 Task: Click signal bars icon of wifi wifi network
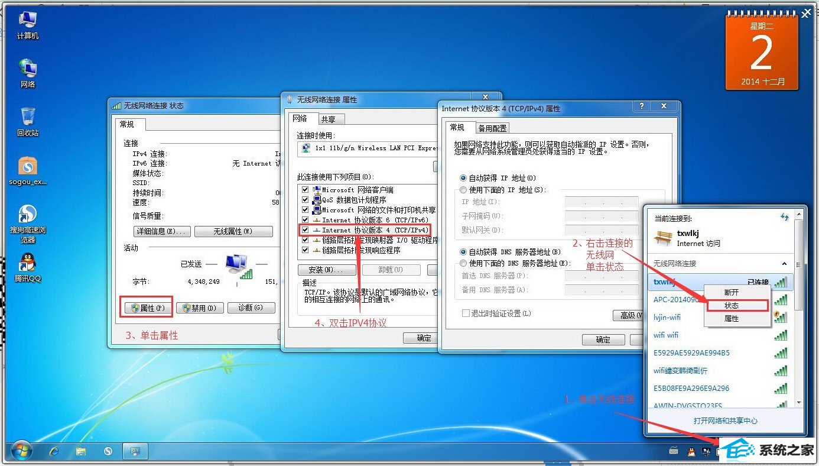point(781,335)
